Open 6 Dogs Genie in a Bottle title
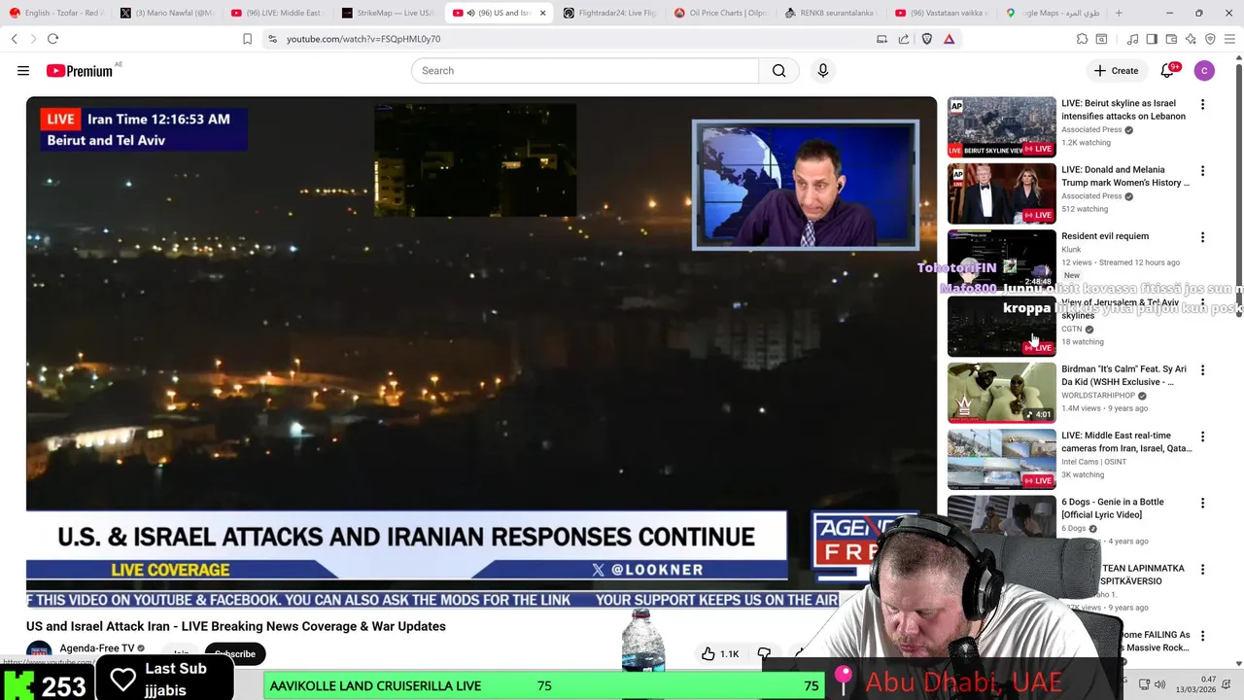Screen dimensions: 1244x700 (x=1112, y=508)
